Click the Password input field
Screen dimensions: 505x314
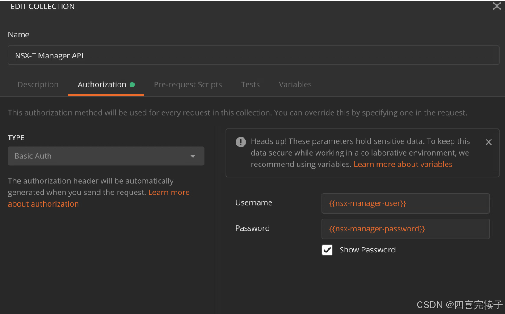405,229
